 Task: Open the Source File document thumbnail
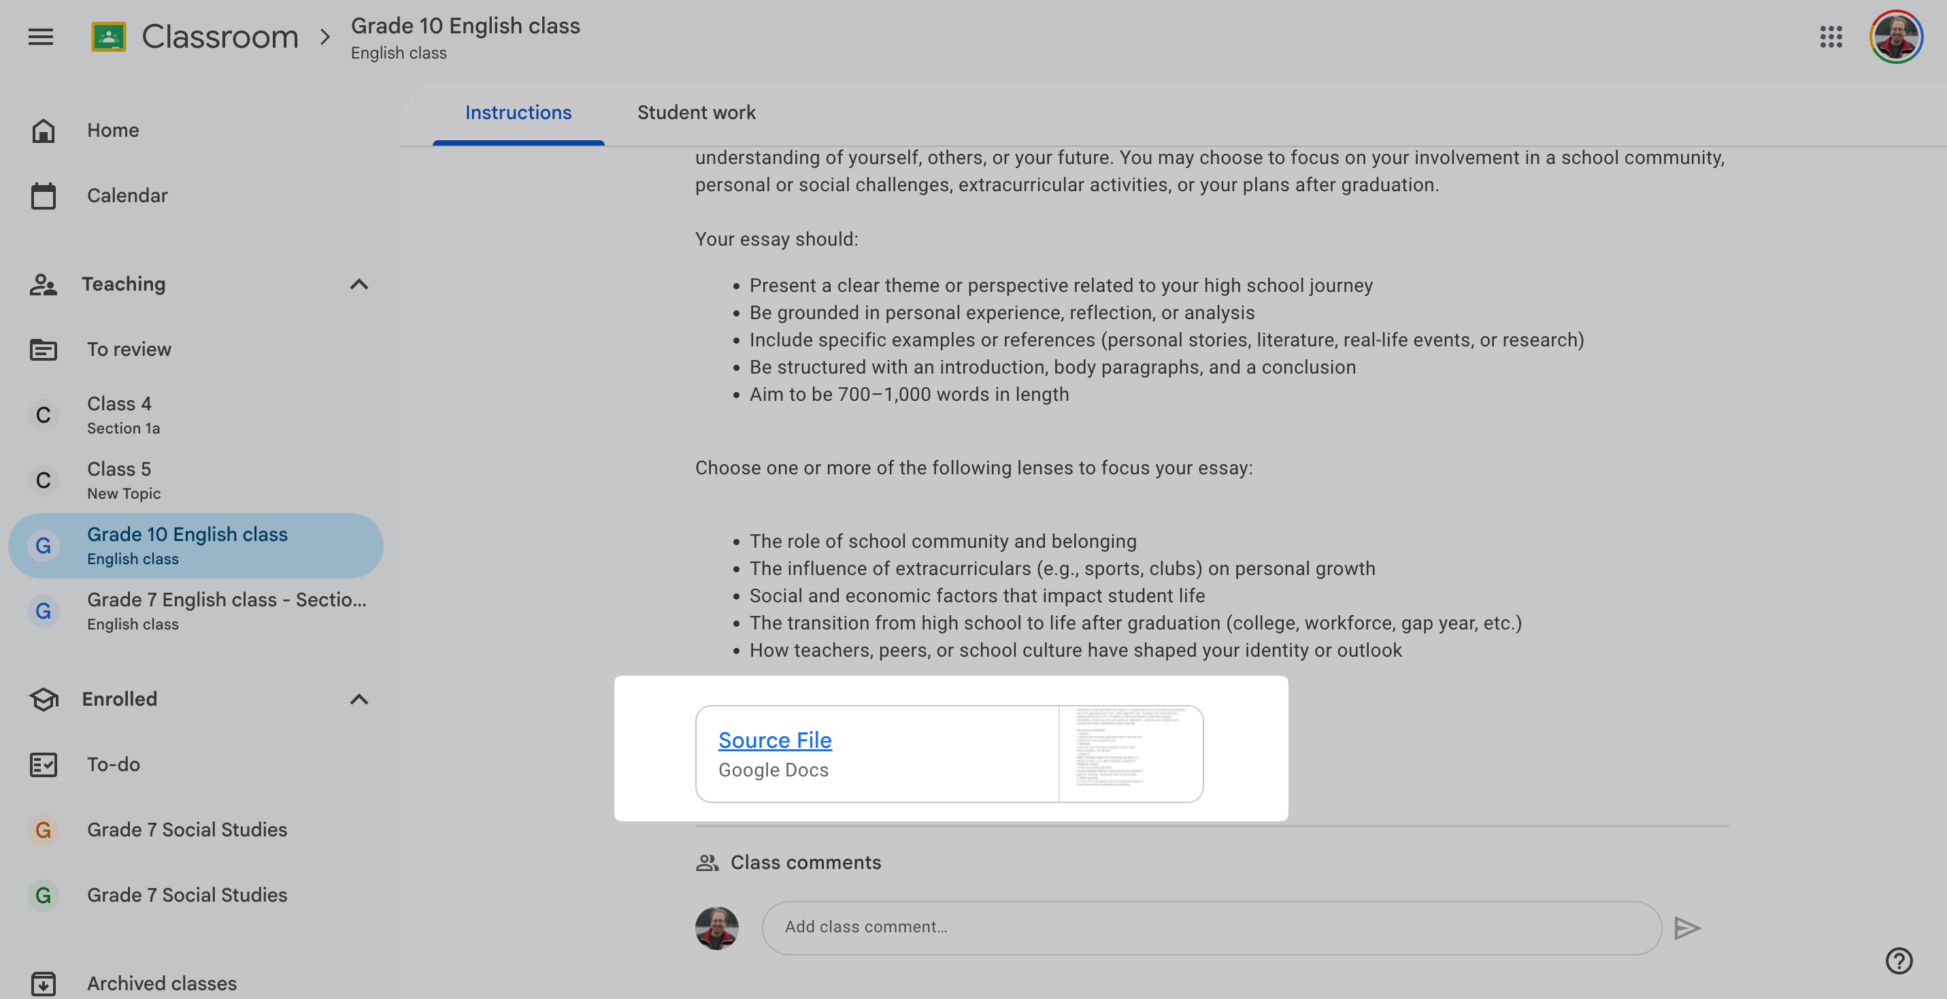point(1130,753)
